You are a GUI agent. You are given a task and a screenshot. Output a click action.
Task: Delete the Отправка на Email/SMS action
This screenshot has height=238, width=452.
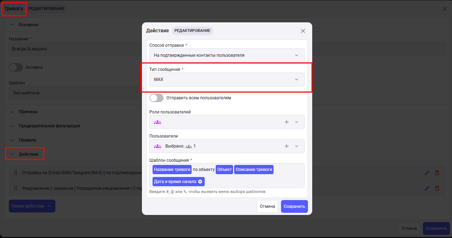click(x=437, y=173)
